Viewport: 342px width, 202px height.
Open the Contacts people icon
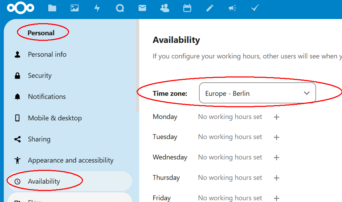point(165,8)
